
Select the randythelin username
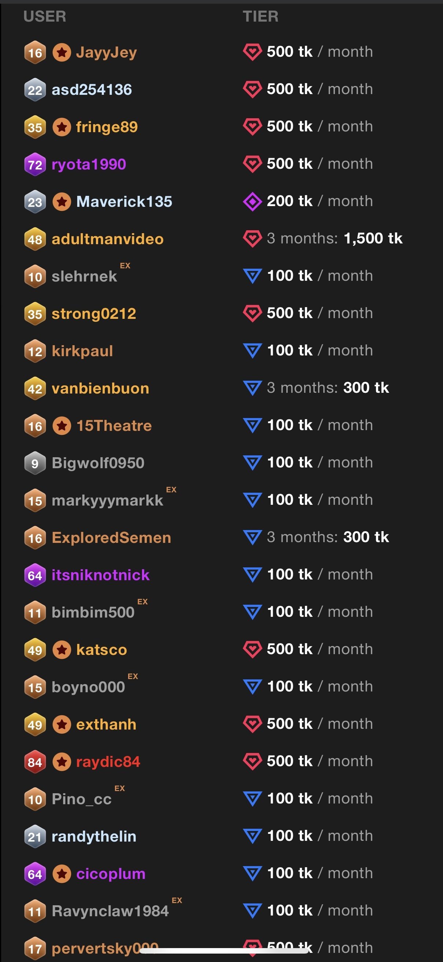coord(94,836)
